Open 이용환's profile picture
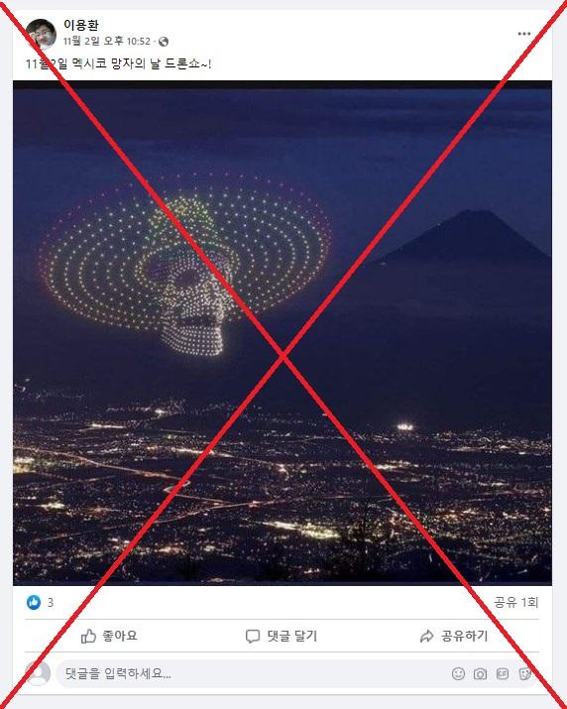The image size is (567, 709). point(41,34)
